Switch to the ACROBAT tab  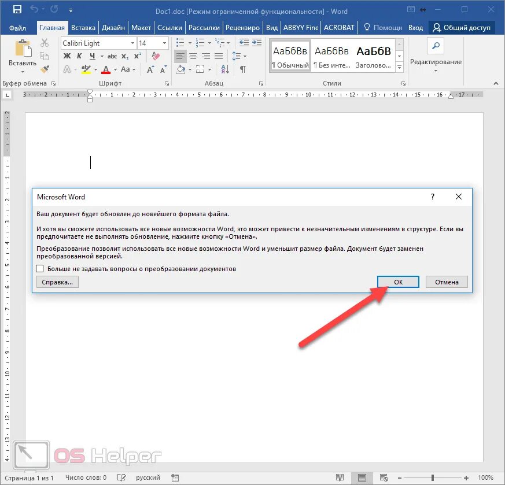[x=339, y=28]
